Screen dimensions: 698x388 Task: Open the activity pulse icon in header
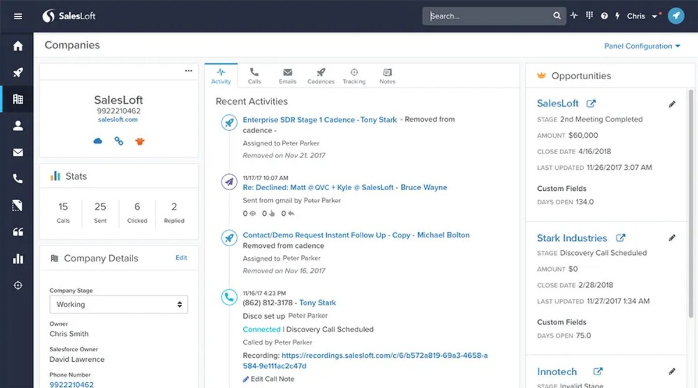click(574, 16)
